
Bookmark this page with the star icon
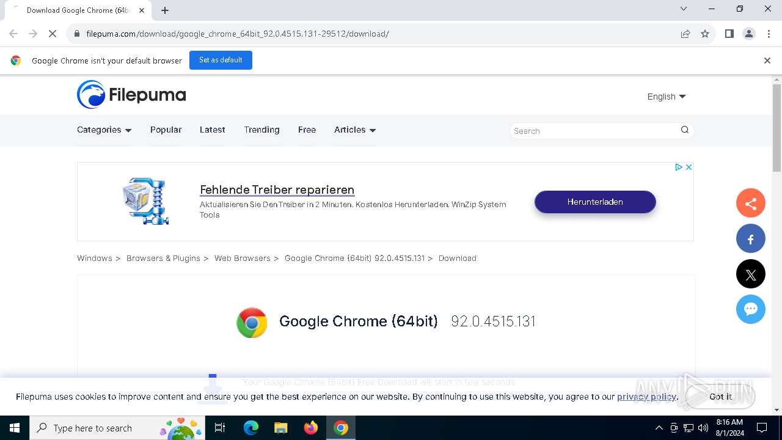click(705, 34)
